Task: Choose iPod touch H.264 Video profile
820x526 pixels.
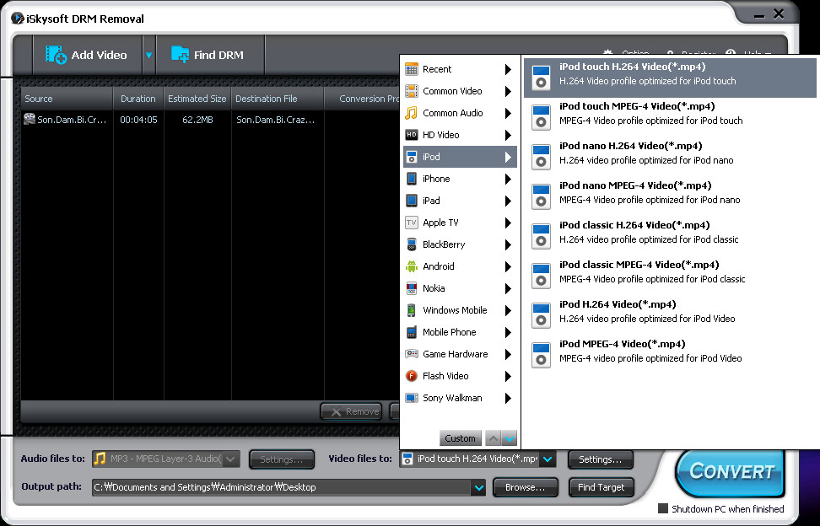Action: pos(670,78)
